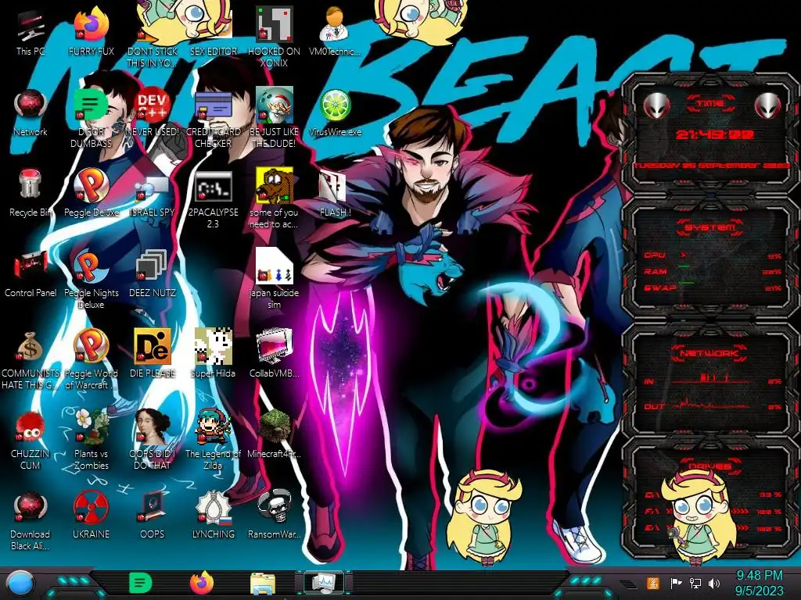Launch Peggle World of Warcraft icon
The width and height of the screenshot is (801, 600).
click(91, 359)
